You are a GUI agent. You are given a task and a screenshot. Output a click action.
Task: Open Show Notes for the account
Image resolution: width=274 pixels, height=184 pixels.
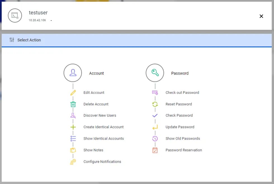click(x=93, y=150)
